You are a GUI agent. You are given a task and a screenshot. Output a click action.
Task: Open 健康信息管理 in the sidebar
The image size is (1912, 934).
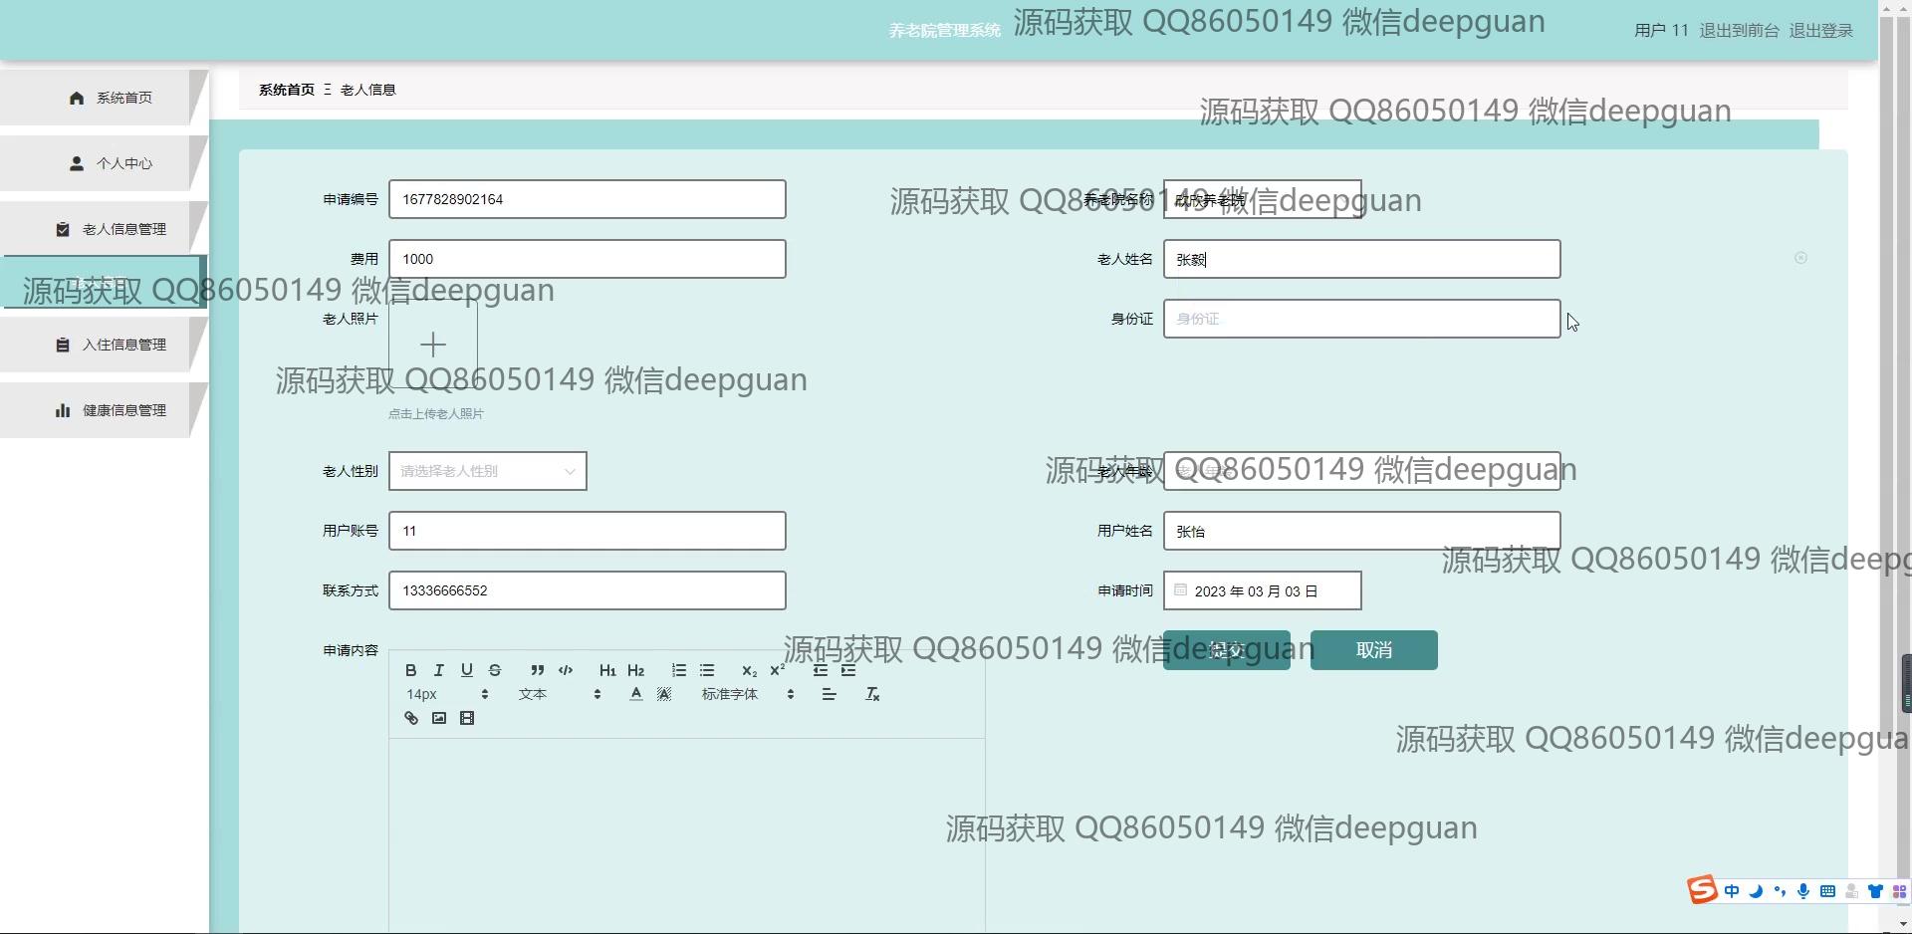tap(112, 410)
